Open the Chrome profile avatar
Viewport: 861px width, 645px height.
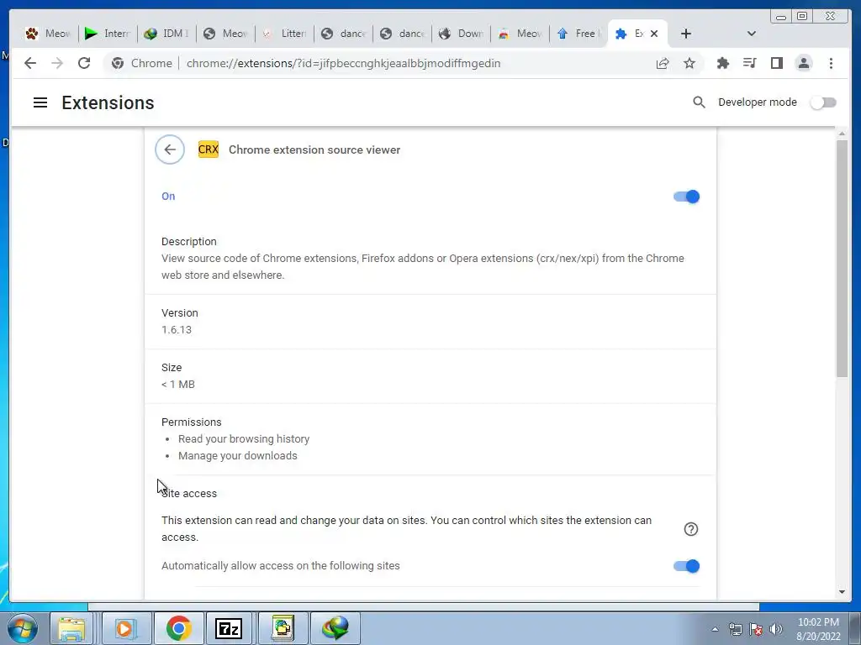click(x=803, y=63)
